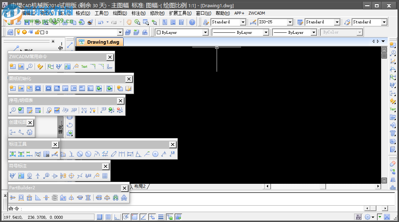Select the Drawing1.dwg document tab
This screenshot has width=399, height=222.
coord(100,42)
